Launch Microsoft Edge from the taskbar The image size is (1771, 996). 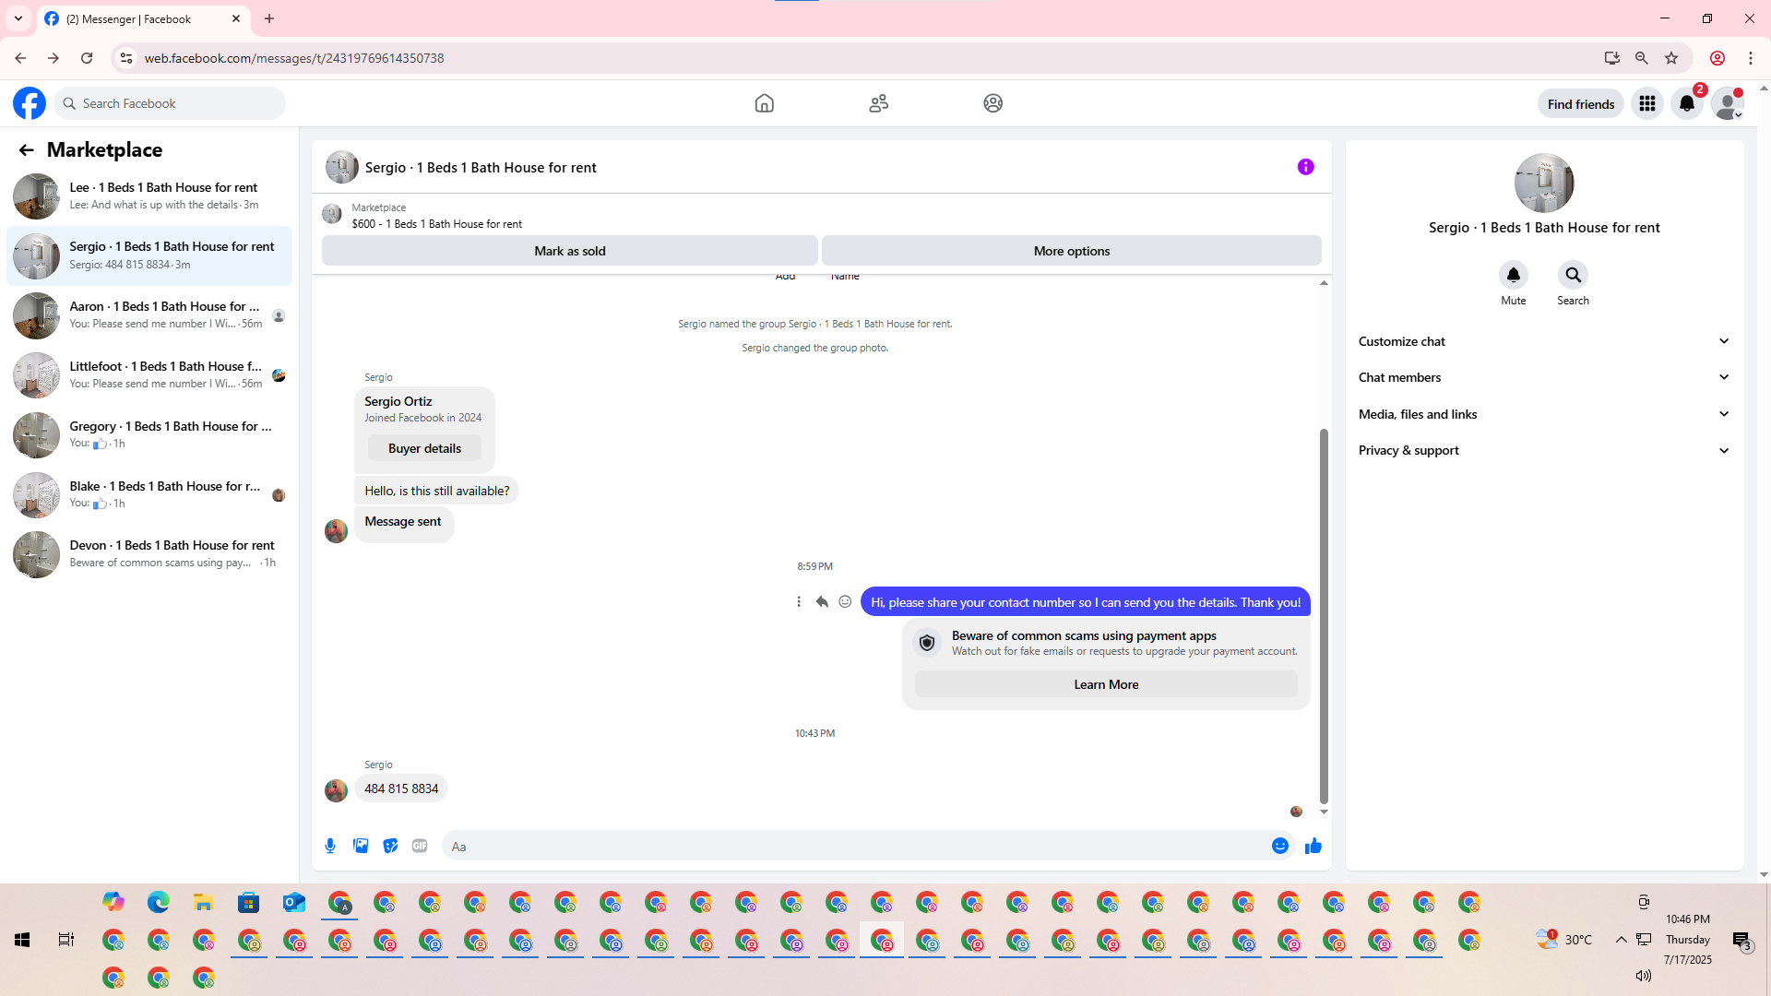point(159,902)
